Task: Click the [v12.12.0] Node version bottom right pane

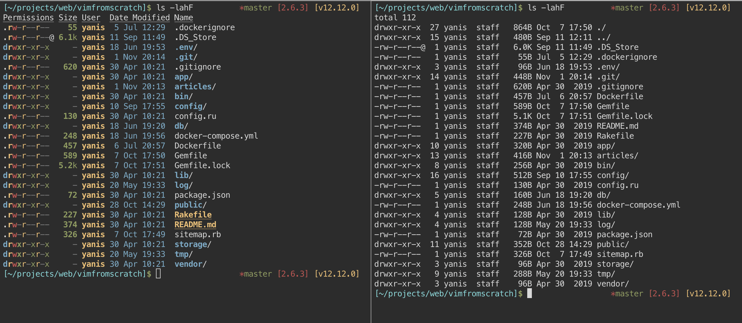Action: [708, 294]
